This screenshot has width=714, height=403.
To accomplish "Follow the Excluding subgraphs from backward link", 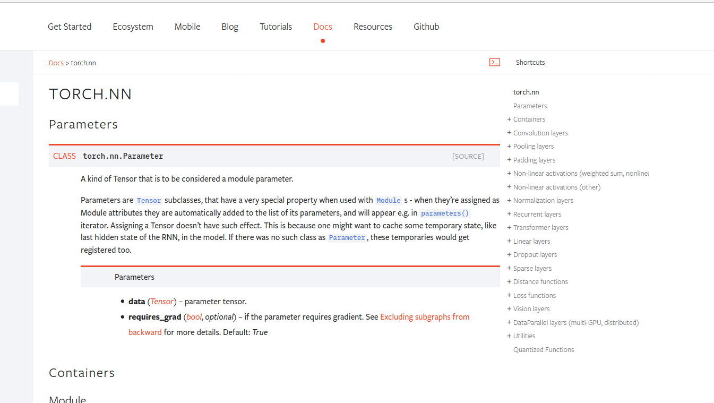I will point(424,316).
